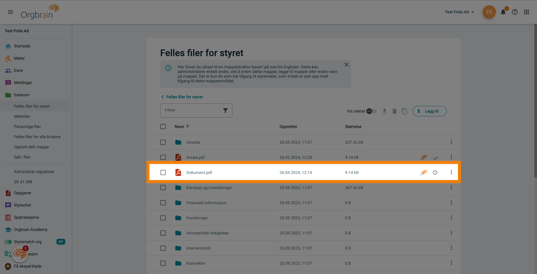The height and width of the screenshot is (274, 537).
Task: Click the clock pending icon on Dokument.pdf
Action: point(435,172)
